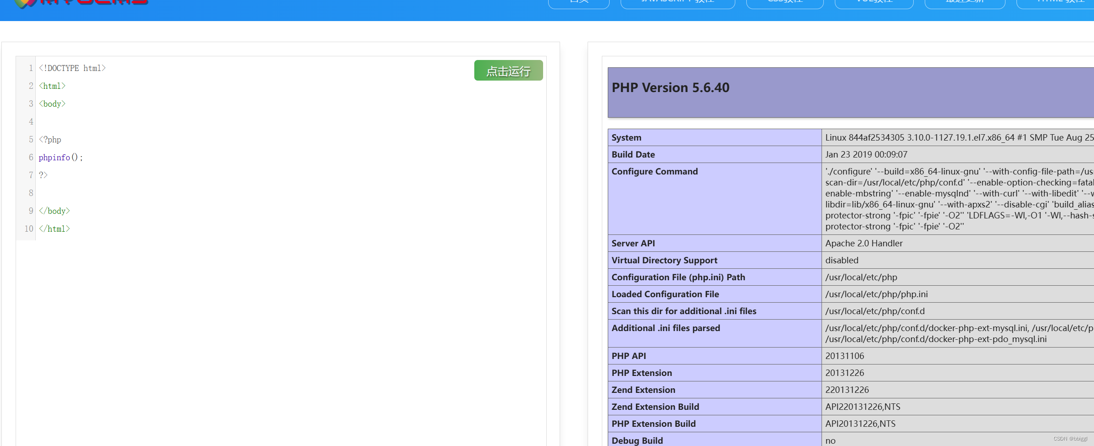Click line number 10 in the editor gutter

click(x=29, y=229)
